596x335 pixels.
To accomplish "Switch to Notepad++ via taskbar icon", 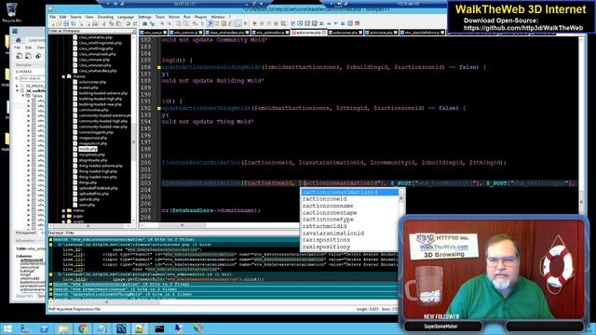I will click(x=140, y=328).
